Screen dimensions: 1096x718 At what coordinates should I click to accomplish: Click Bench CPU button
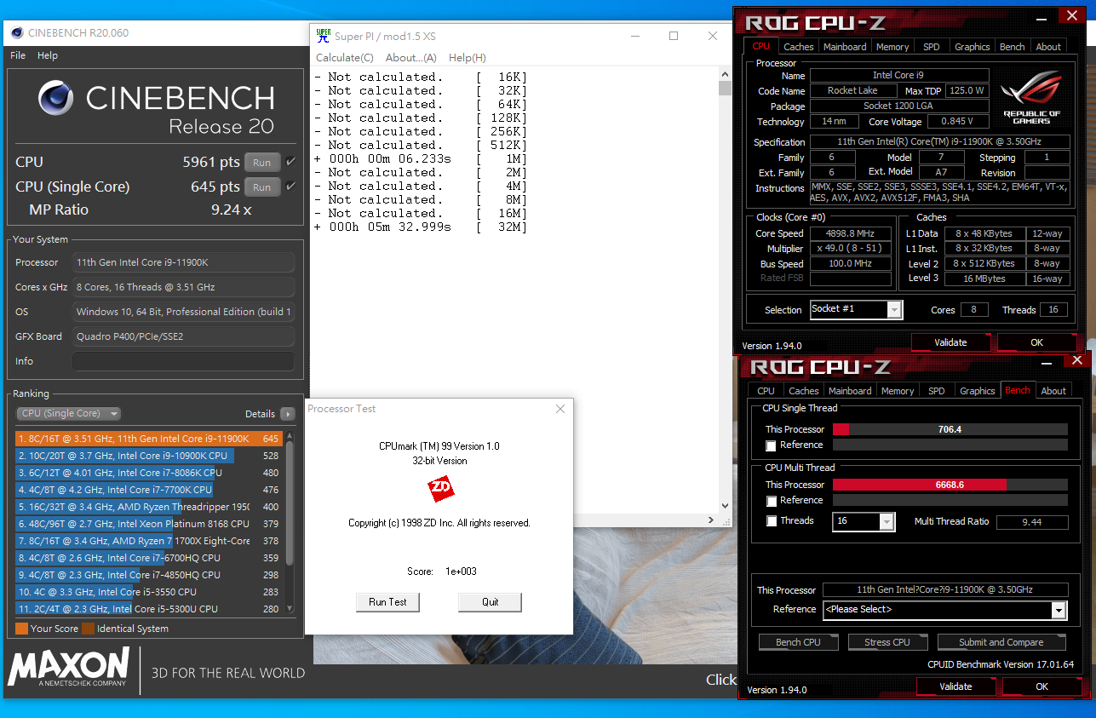point(799,642)
